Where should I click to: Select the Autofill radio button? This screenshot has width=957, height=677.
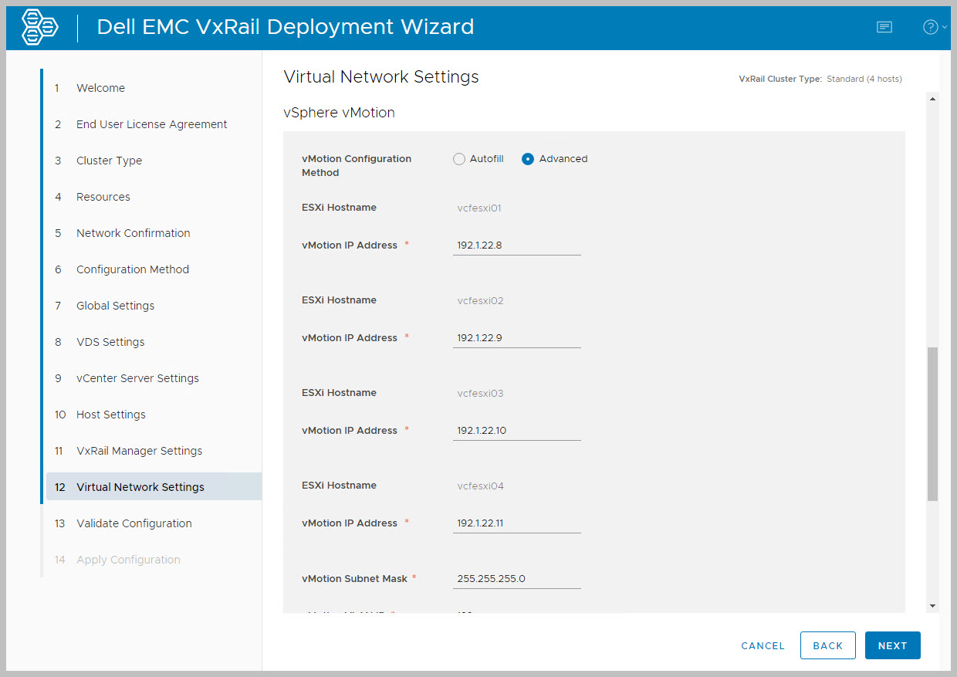click(459, 159)
